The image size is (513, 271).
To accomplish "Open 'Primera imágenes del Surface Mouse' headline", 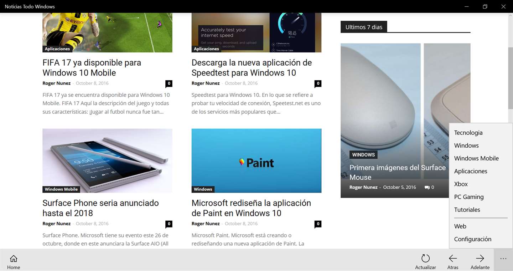I will pyautogui.click(x=398, y=172).
